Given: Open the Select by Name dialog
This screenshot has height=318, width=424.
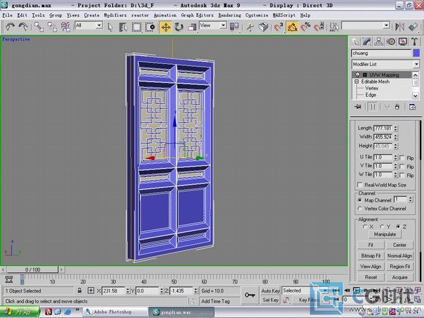Looking at the screenshot, I should pos(123,27).
